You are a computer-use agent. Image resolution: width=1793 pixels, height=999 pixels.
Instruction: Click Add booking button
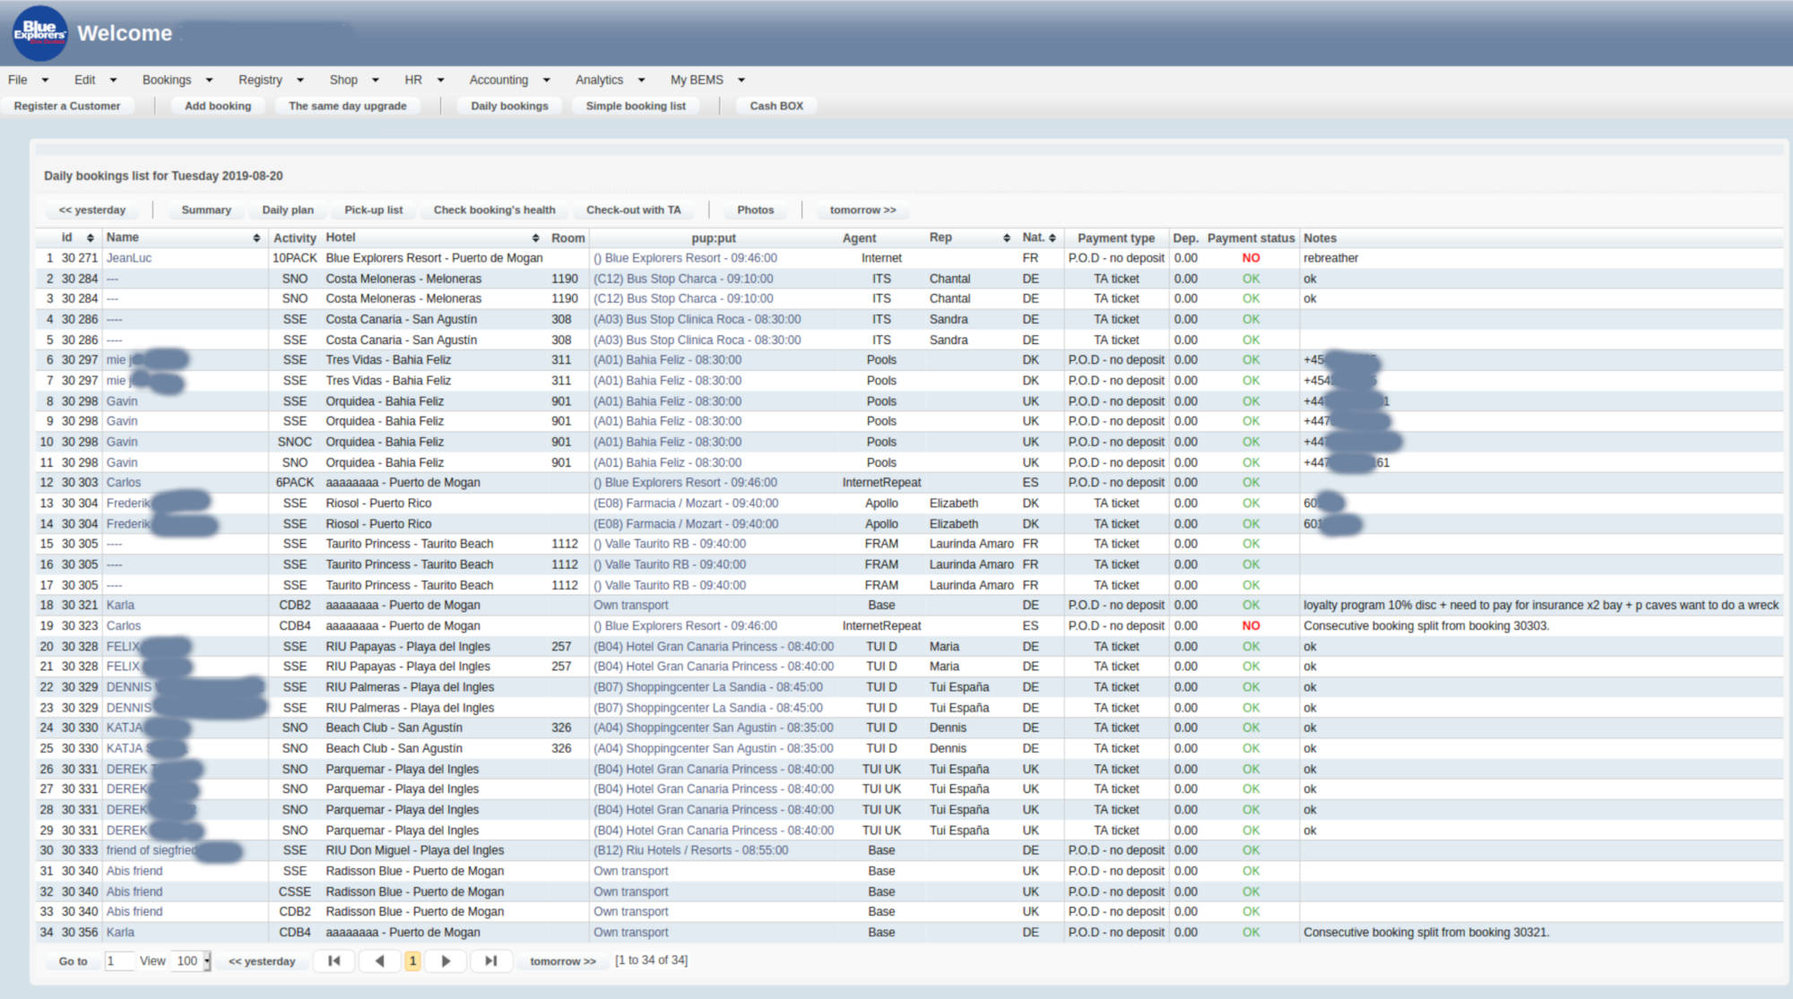(218, 106)
